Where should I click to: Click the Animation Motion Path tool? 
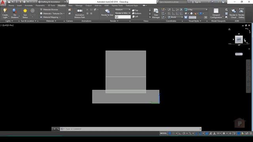pyautogui.click(x=79, y=13)
